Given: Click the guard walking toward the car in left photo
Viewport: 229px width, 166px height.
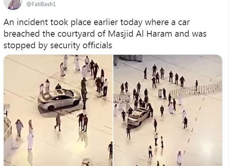Looking at the screenshot, I should pyautogui.click(x=58, y=122).
